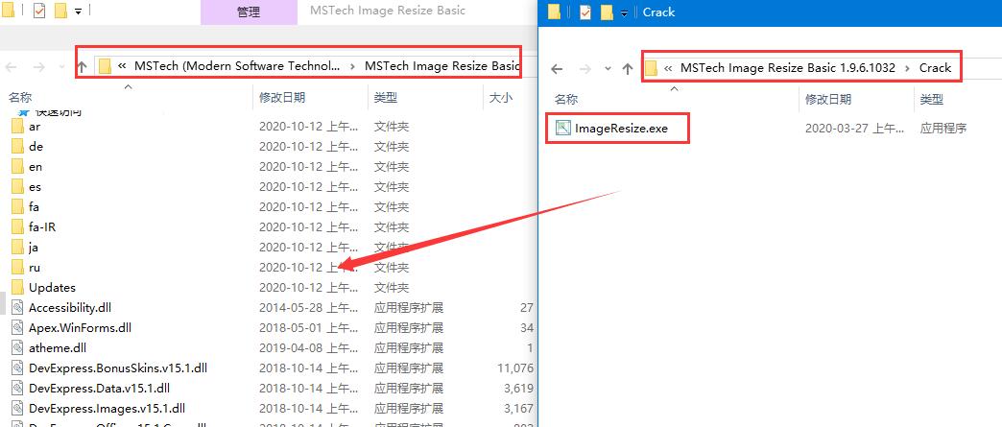Click the es folder icon
Image resolution: width=1002 pixels, height=427 pixels.
pos(18,187)
